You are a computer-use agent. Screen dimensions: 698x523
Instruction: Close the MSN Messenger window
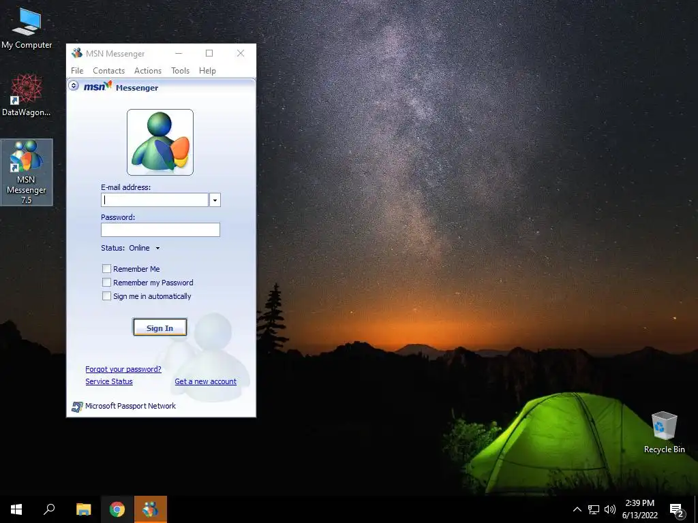pos(241,53)
